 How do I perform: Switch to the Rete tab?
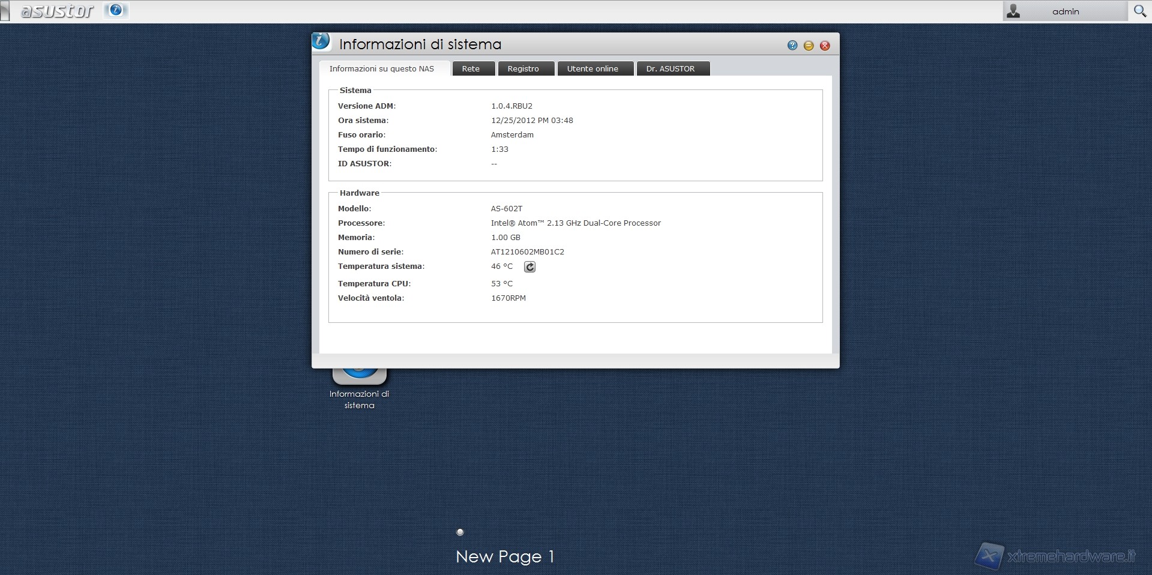[471, 68]
